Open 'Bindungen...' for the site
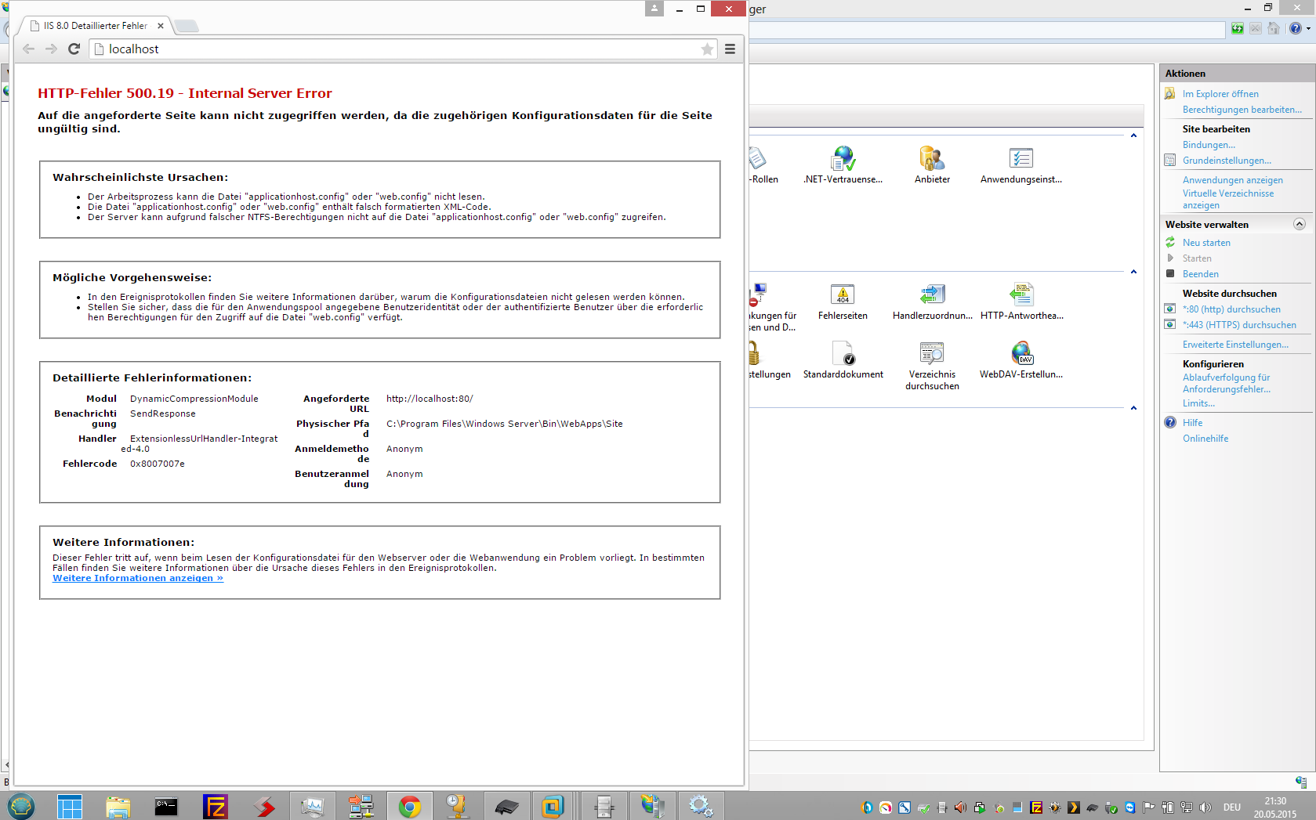 tap(1209, 145)
